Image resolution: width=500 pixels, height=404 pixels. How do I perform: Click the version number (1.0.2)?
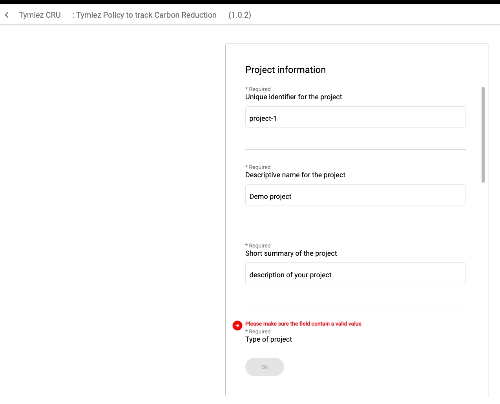click(x=239, y=15)
